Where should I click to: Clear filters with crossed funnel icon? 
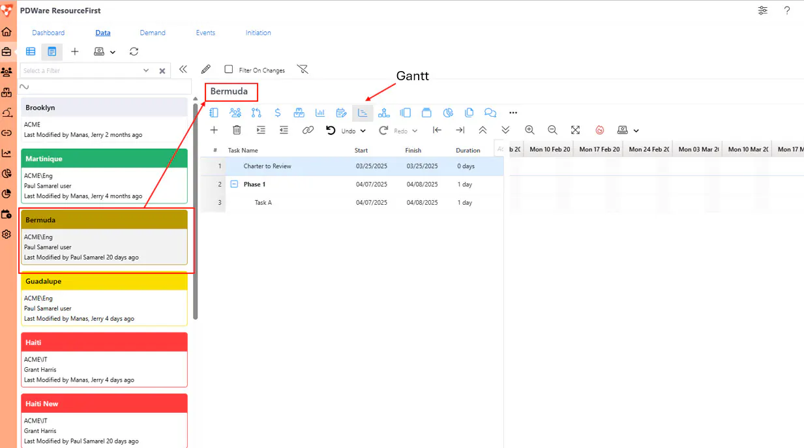click(303, 69)
